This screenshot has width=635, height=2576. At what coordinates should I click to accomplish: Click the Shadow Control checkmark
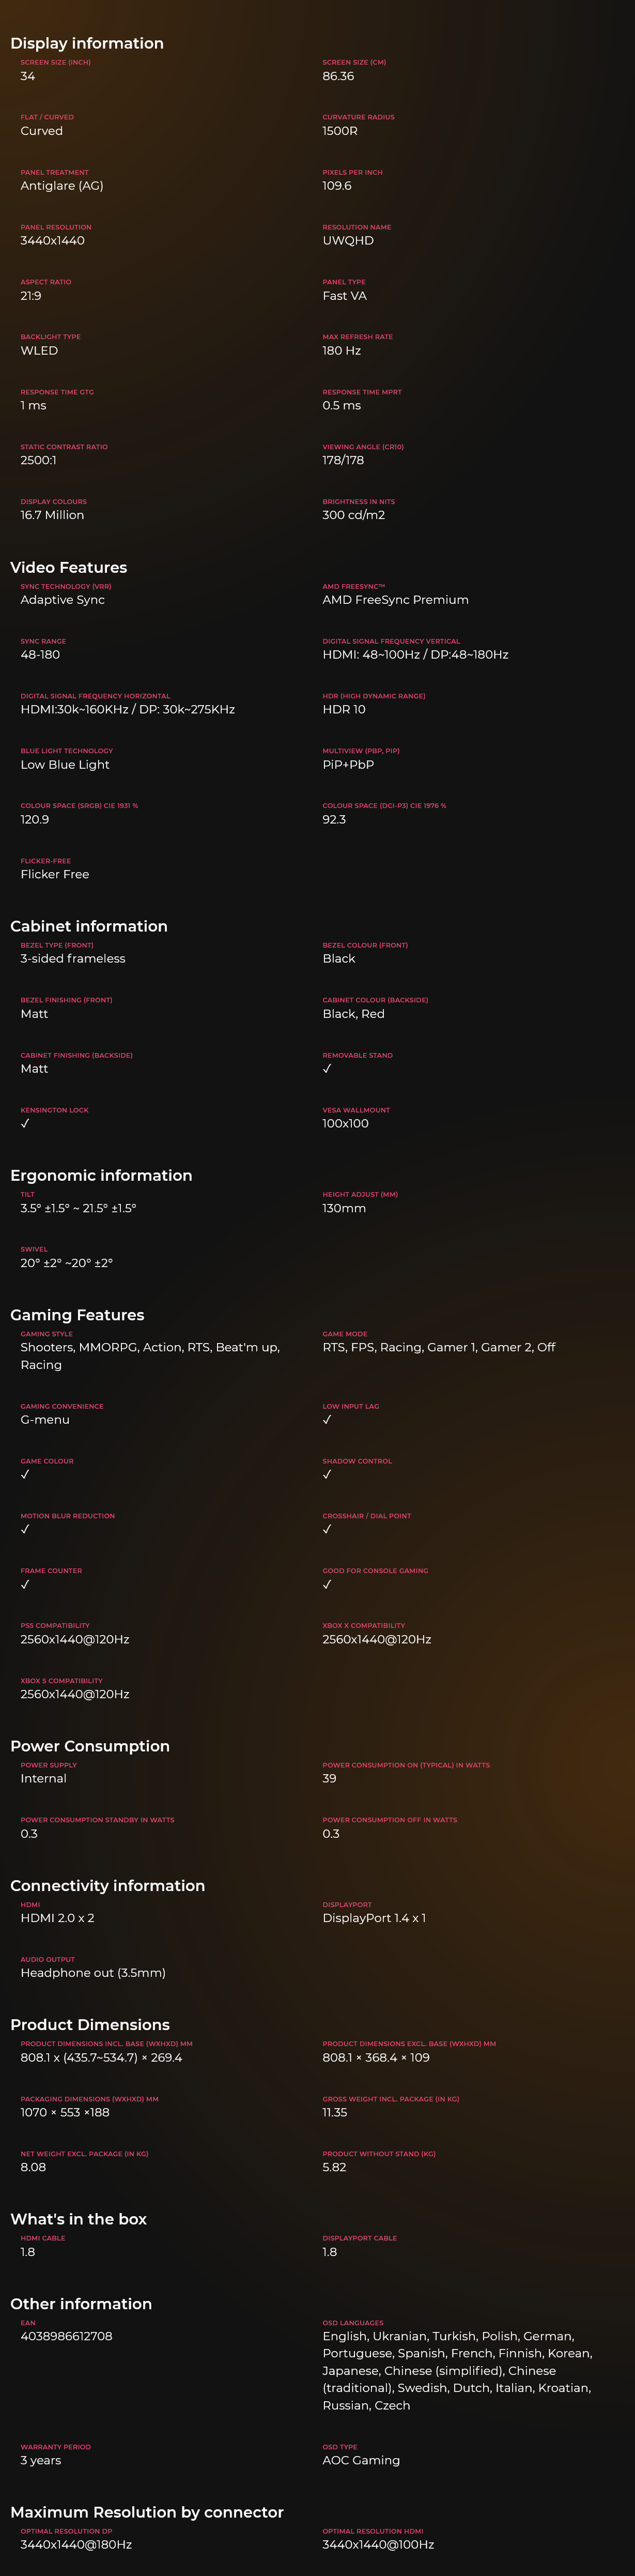(327, 1475)
